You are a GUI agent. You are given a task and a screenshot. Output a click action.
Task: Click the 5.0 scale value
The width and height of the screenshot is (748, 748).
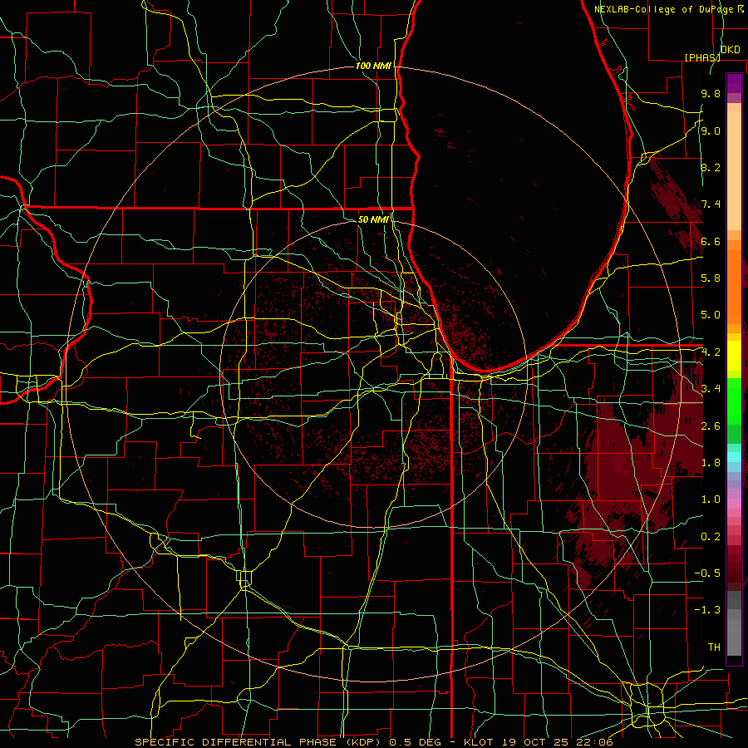(x=711, y=315)
